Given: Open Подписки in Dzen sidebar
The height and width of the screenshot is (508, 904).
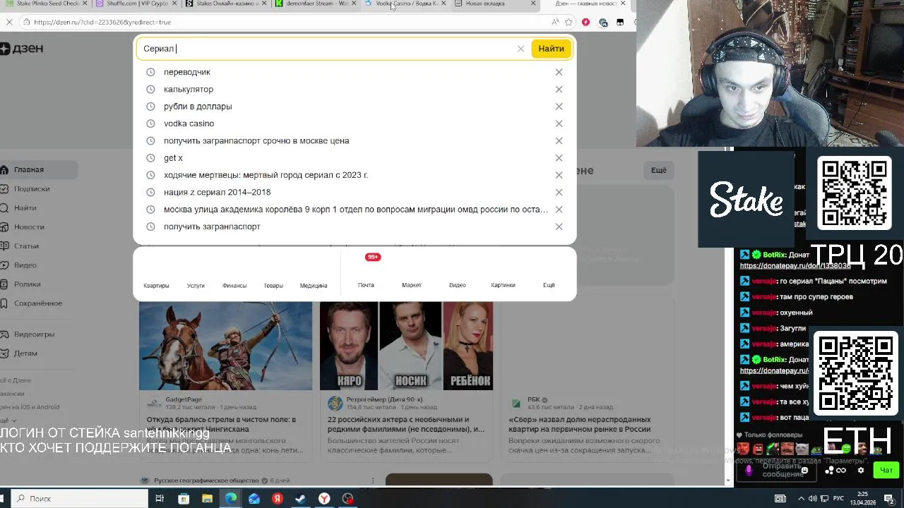Looking at the screenshot, I should coord(32,188).
